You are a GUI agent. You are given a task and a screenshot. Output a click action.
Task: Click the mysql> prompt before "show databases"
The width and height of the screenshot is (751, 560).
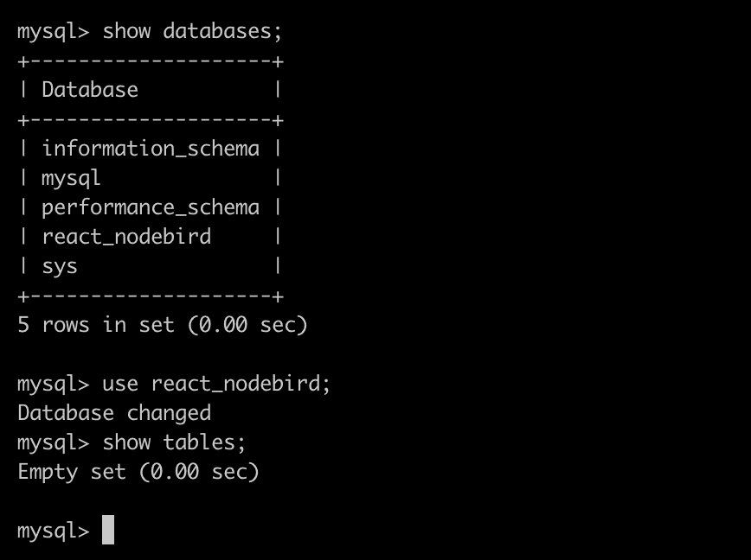(53, 32)
